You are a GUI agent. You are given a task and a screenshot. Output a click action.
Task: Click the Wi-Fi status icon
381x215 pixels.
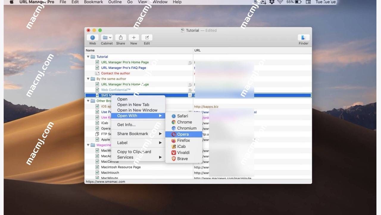[280, 2]
